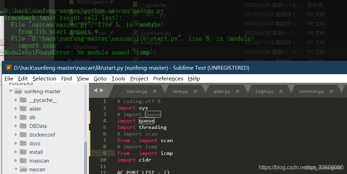Collapse the nascan folder arrow

[x=16, y=169]
